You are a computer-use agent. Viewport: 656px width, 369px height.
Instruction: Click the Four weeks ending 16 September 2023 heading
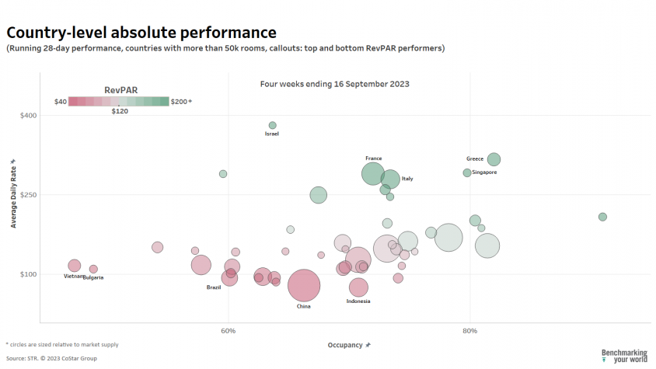(x=335, y=84)
